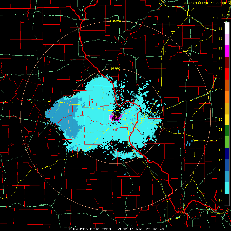Pick the magenta swatch in the legend

pos(227,51)
